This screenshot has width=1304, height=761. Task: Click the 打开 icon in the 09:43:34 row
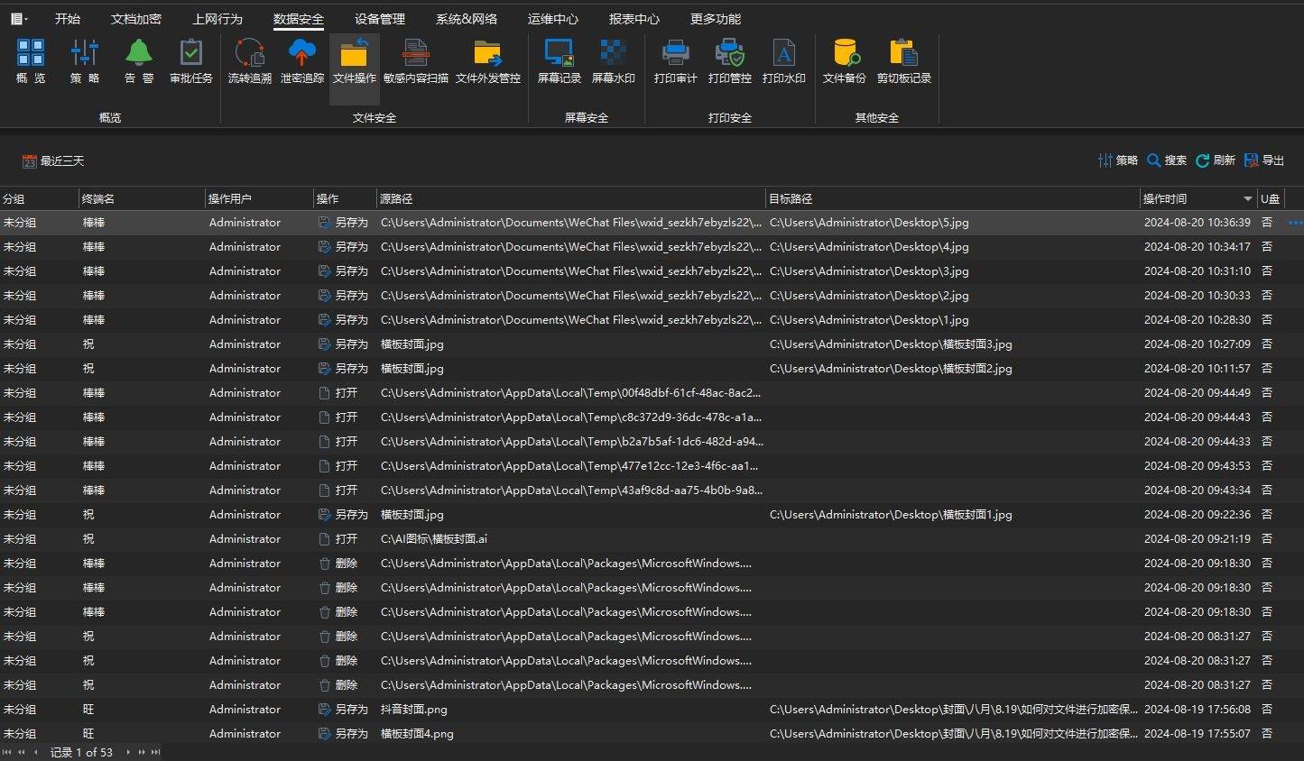tap(325, 490)
